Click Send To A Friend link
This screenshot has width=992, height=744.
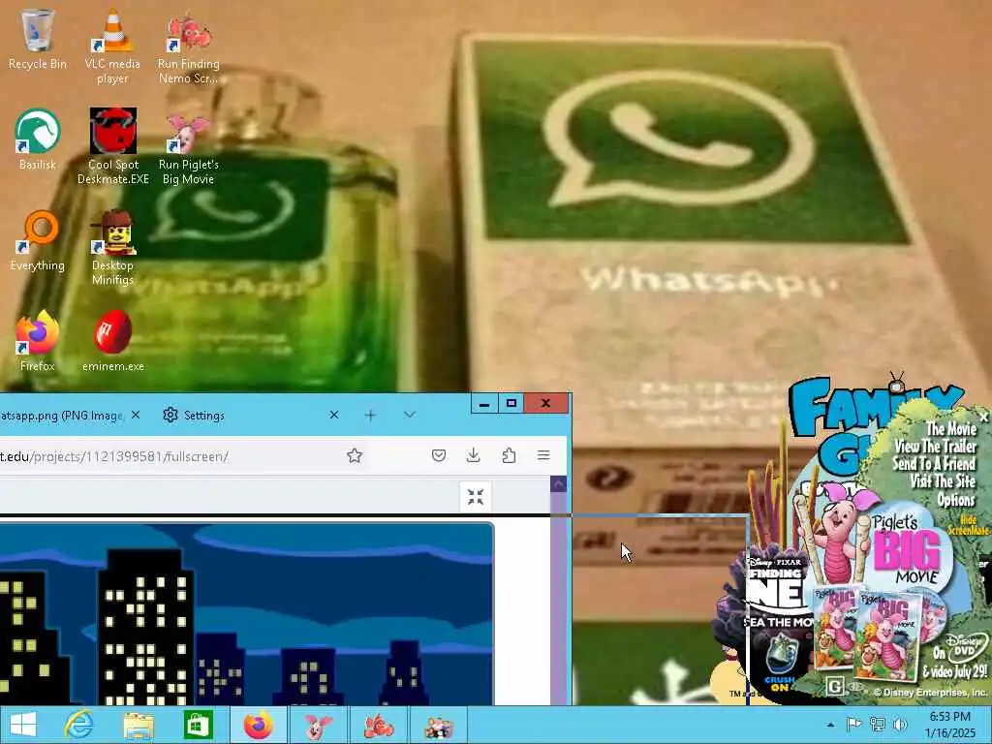click(x=933, y=464)
